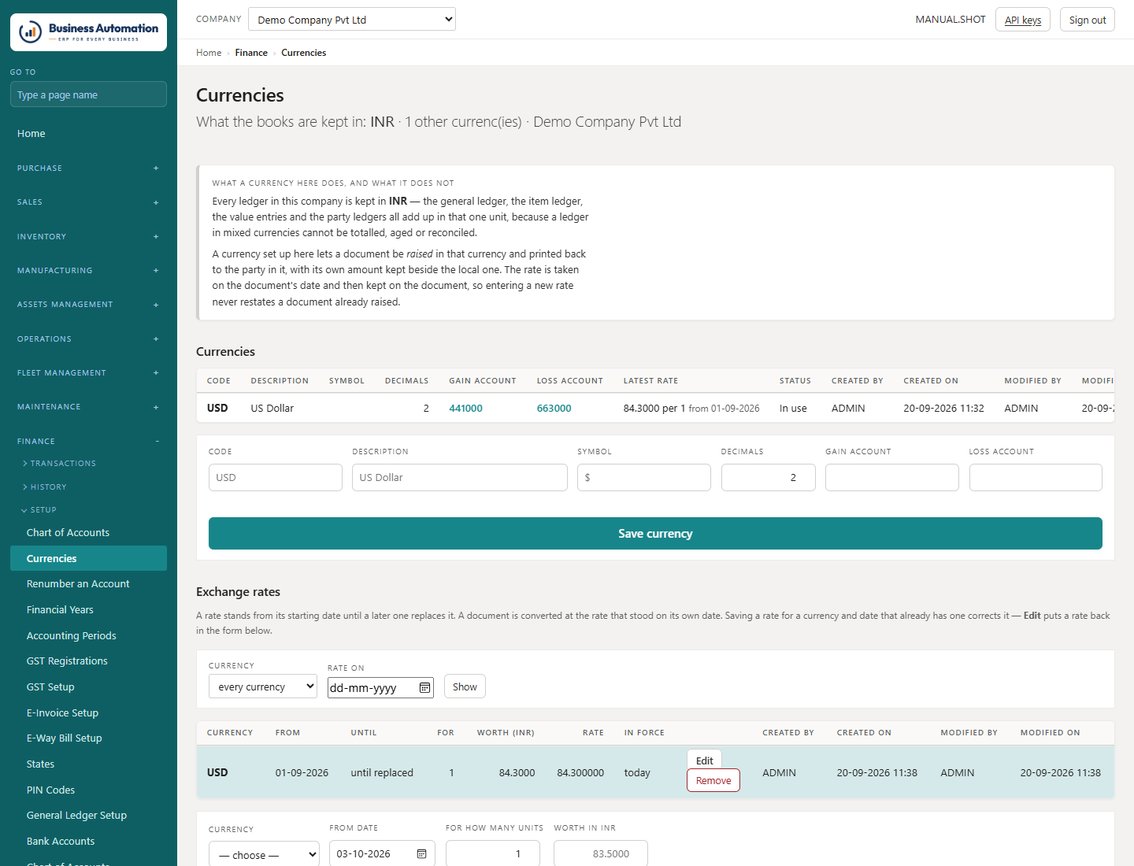
Task: Focus the Go To page name field
Action: (x=88, y=94)
